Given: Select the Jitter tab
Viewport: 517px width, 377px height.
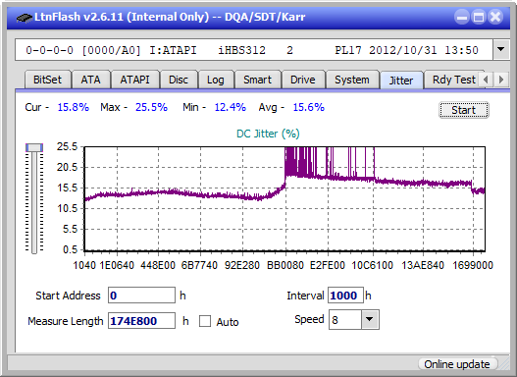Looking at the screenshot, I should pyautogui.click(x=401, y=81).
